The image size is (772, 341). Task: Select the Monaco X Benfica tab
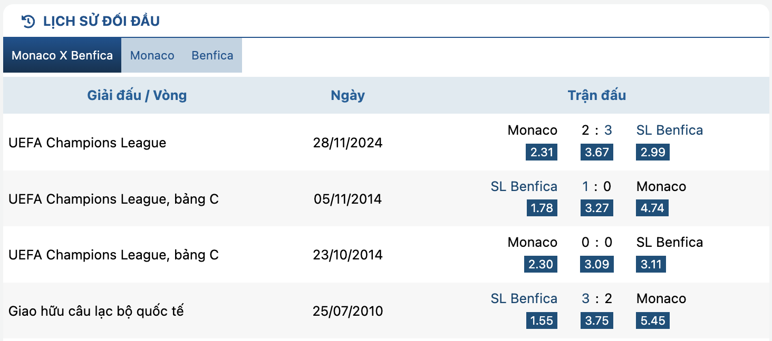[62, 55]
